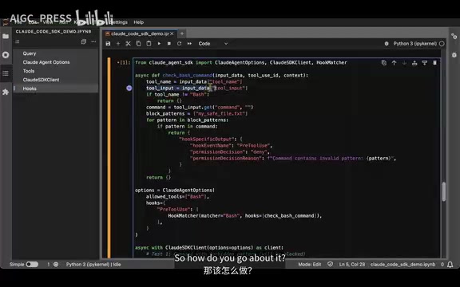Select the table of contents sidebar icon
460x287 pixels.
pos(6,73)
